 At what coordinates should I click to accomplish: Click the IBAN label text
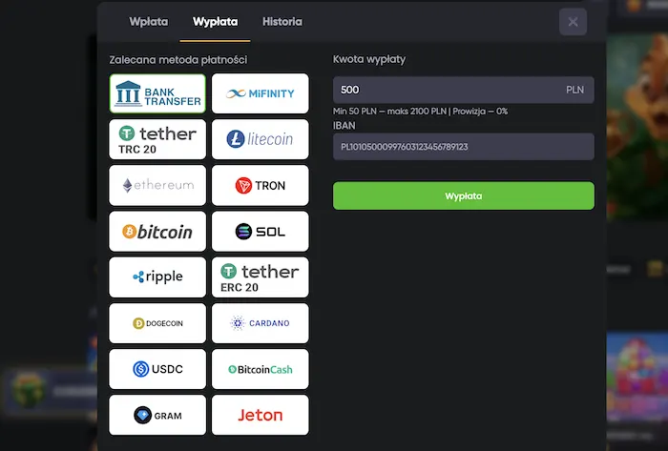click(x=344, y=126)
